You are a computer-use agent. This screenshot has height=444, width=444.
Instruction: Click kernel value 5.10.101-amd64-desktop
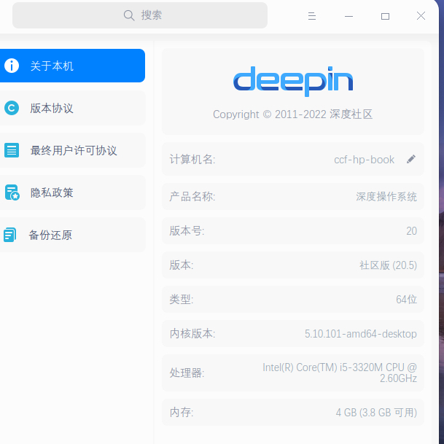click(360, 334)
